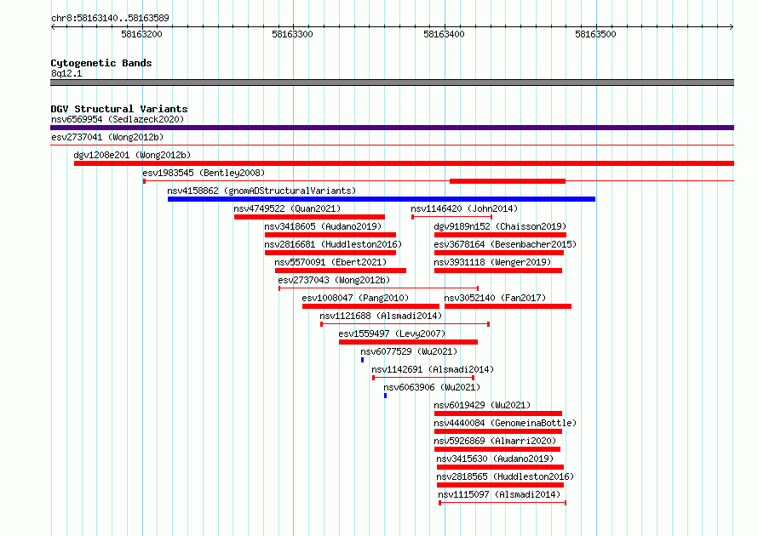Select nsv5926869 (Almarri2020) label
Viewport: 758px width, 536px height.
[495, 441]
